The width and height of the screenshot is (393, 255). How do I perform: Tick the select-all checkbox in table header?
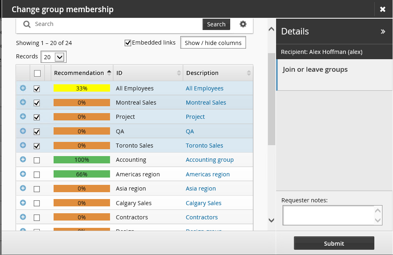click(x=37, y=73)
